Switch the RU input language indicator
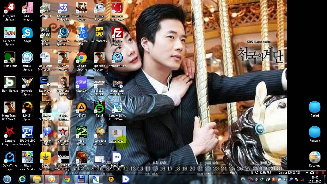 coord(243,178)
